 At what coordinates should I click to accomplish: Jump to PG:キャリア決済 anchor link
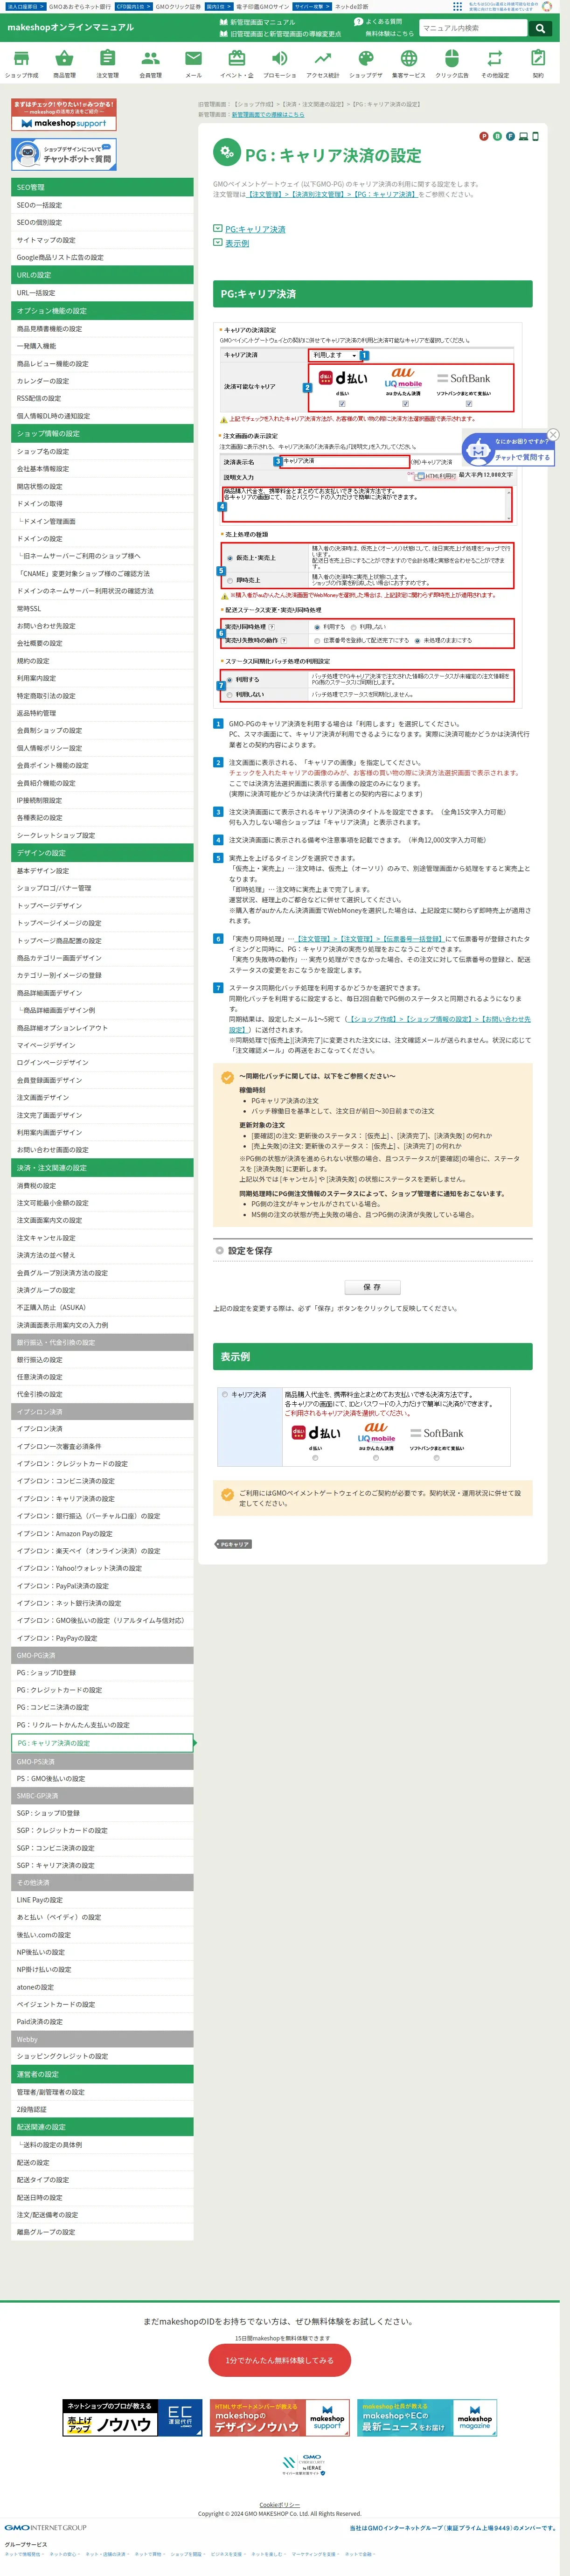click(x=255, y=229)
